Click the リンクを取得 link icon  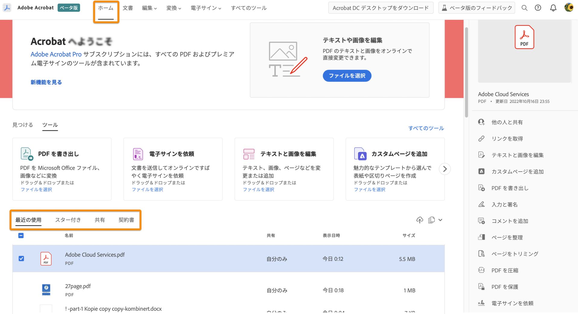click(481, 138)
